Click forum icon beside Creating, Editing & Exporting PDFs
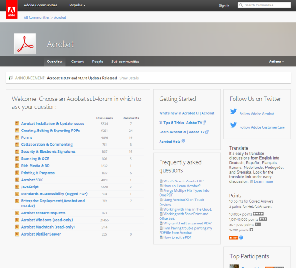The image size is (296, 268). 17,131
